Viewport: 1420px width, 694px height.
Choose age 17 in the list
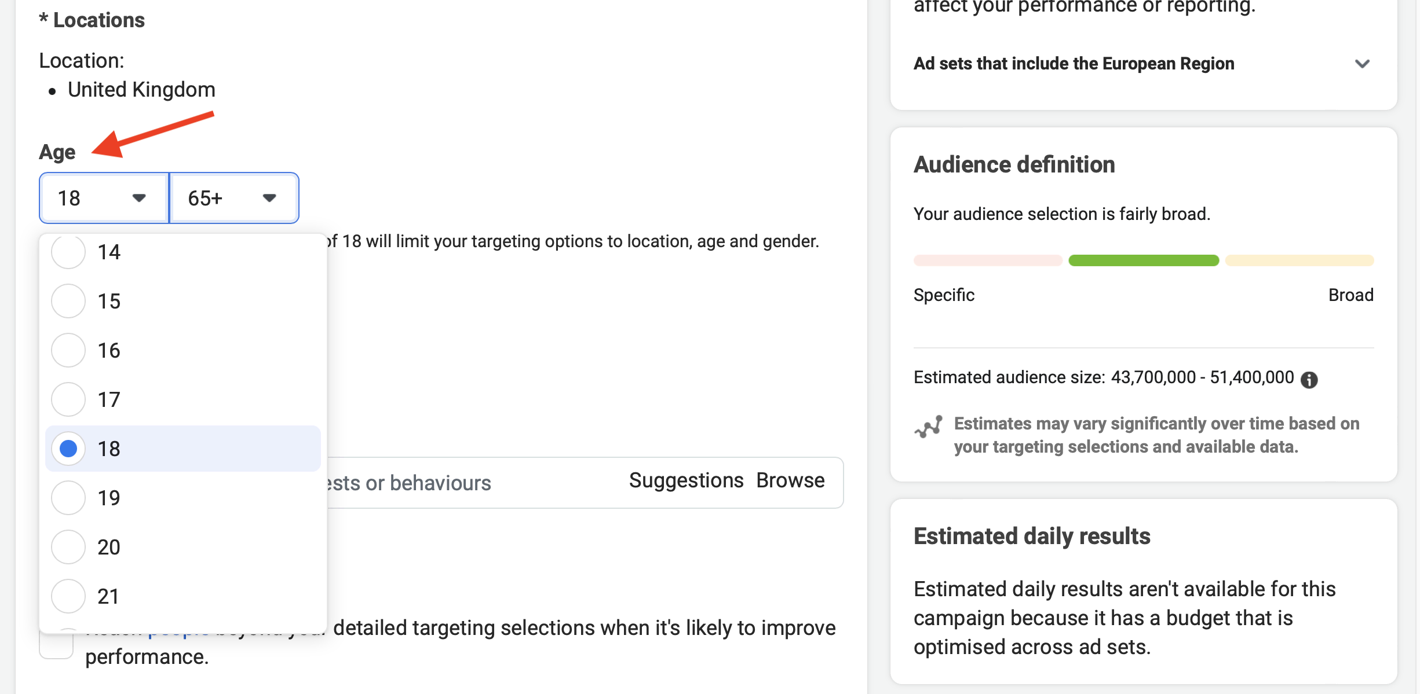click(x=182, y=399)
